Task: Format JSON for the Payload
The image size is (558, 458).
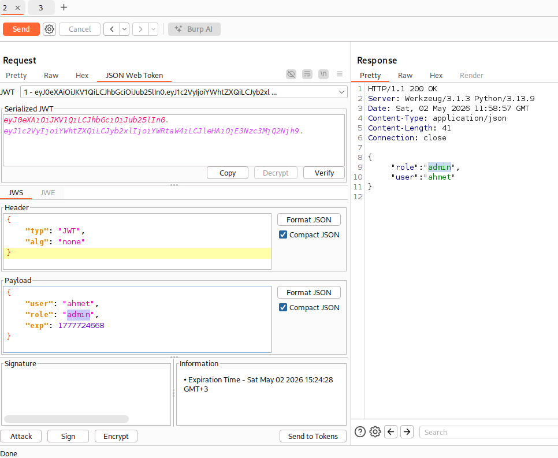Action: point(309,292)
